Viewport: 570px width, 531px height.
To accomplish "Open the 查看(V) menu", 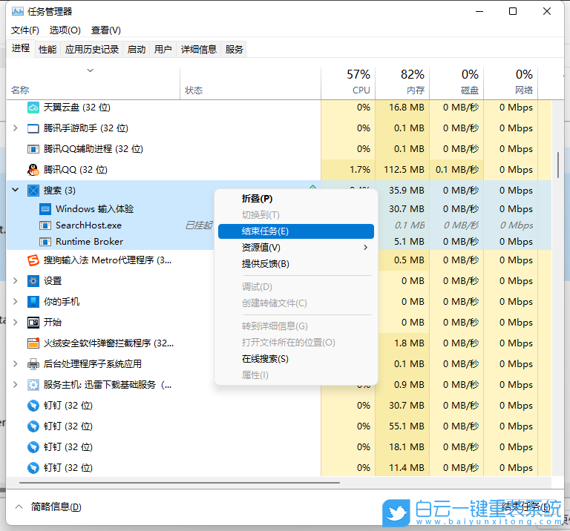I will tap(106, 30).
